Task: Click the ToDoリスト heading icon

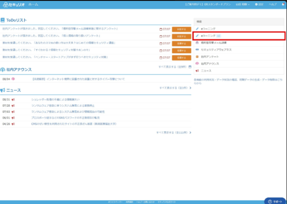Action: (x=3, y=20)
